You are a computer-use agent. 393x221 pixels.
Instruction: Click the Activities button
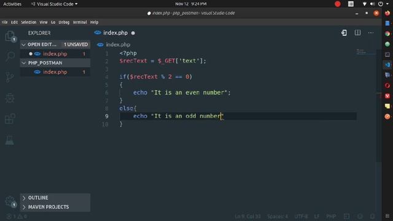12,4
